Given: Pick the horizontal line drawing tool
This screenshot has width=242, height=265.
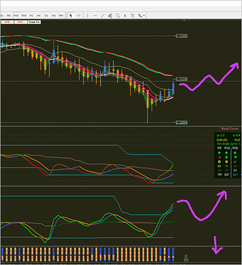Looking at the screenshot, I should pos(95,16).
